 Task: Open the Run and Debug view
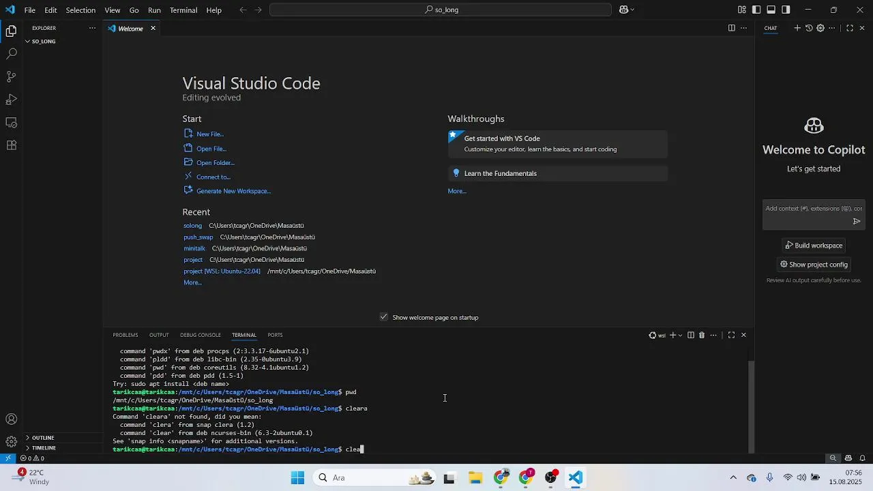click(11, 100)
